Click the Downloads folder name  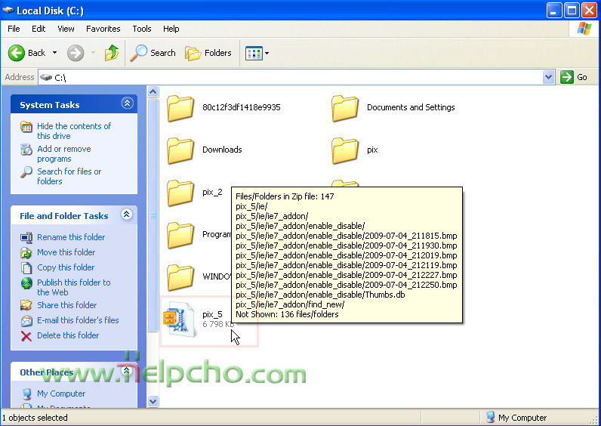tap(222, 150)
